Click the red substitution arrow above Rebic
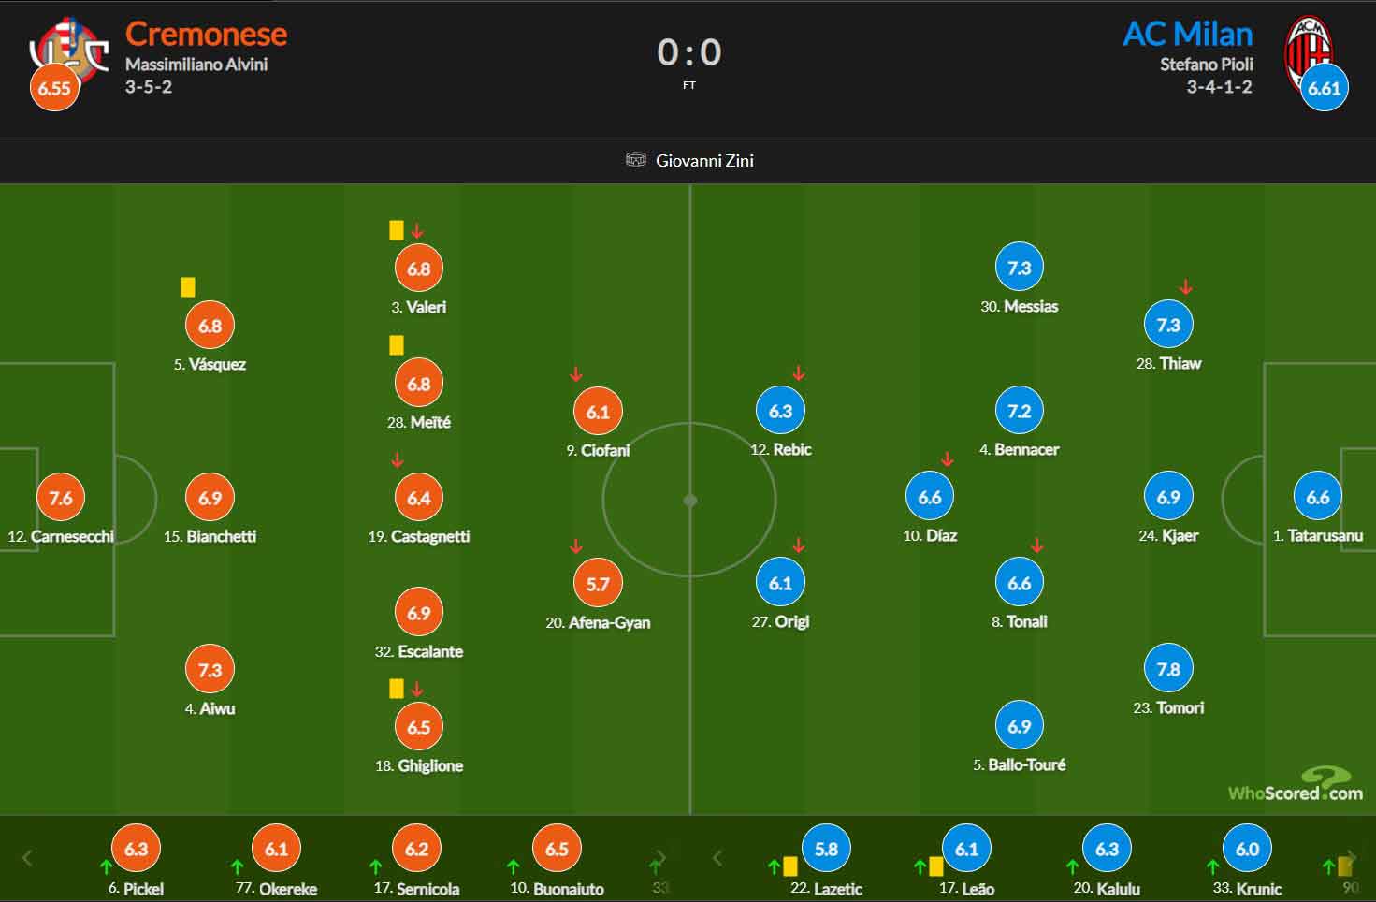The image size is (1376, 902). 799,373
